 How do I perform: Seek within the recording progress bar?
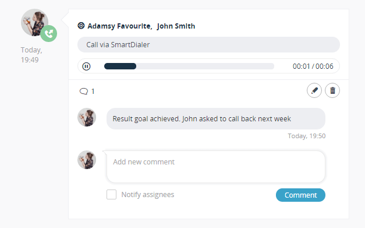pyautogui.click(x=189, y=66)
